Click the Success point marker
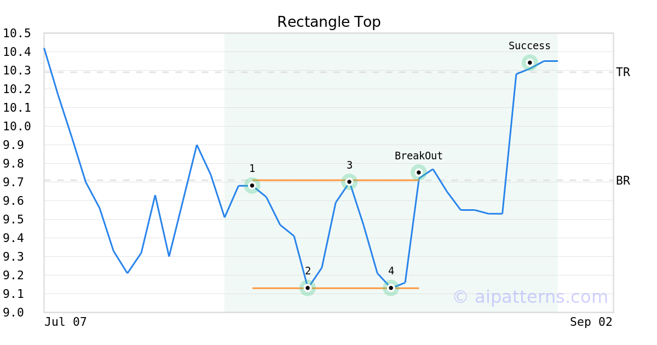 click(529, 62)
